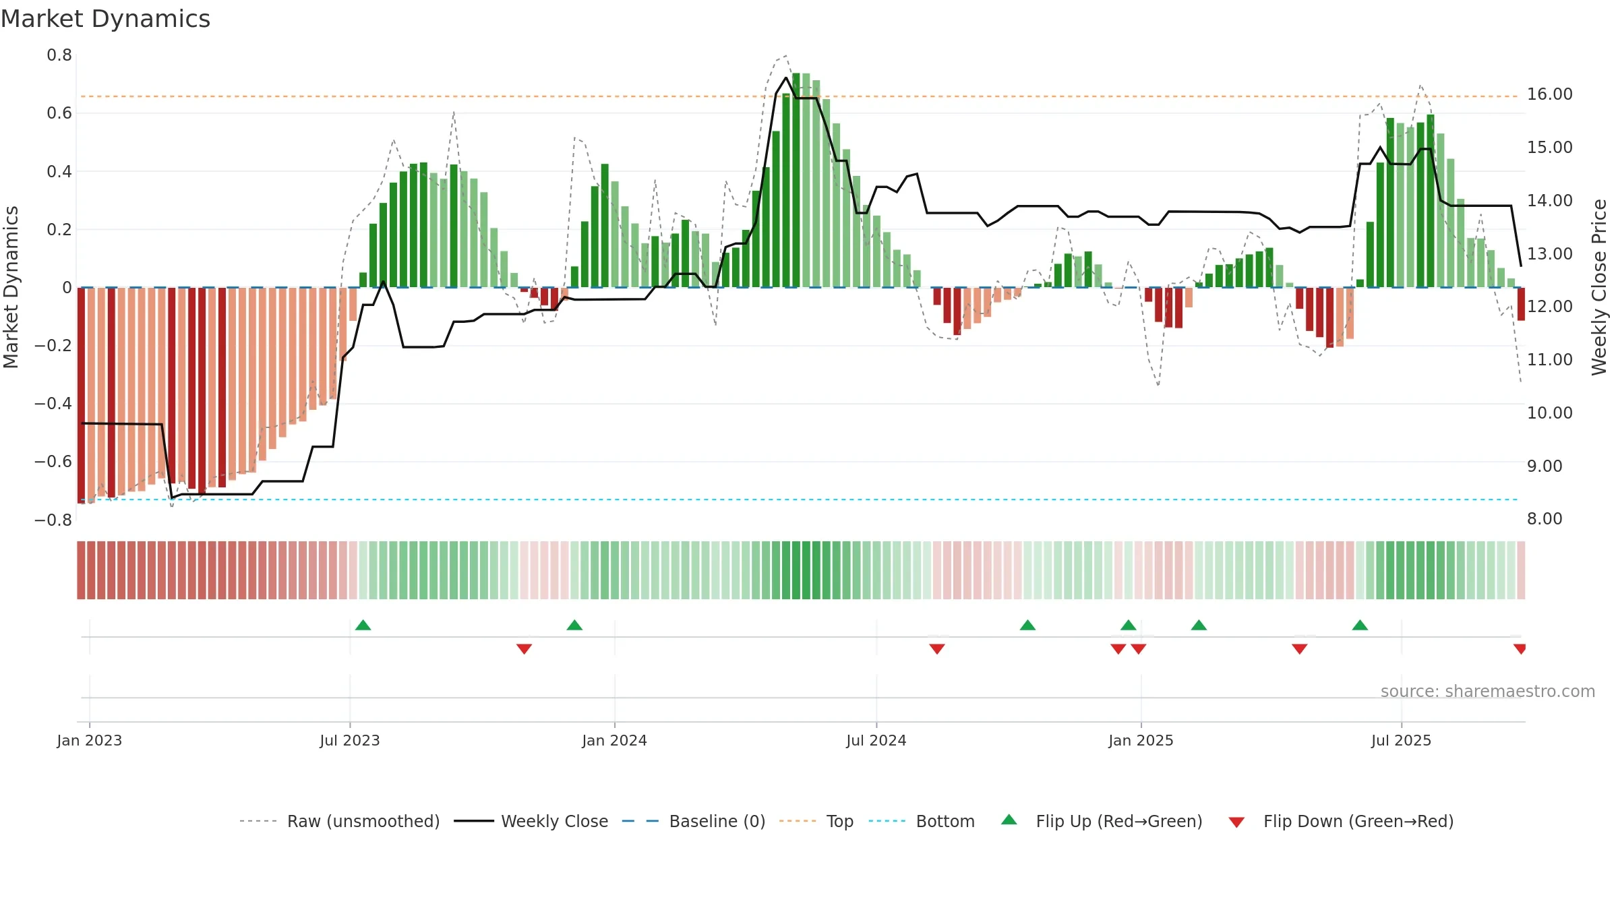
Task: Click the green triangle icon in legend
Action: [1009, 820]
